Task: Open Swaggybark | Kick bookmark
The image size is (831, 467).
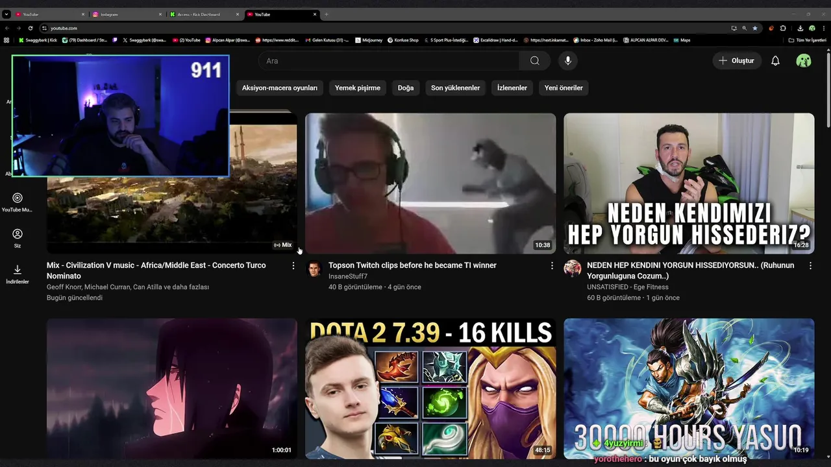Action: point(38,40)
